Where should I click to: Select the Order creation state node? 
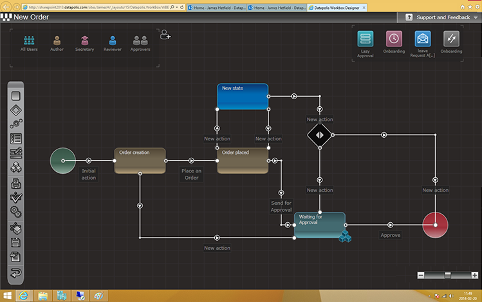(140, 160)
